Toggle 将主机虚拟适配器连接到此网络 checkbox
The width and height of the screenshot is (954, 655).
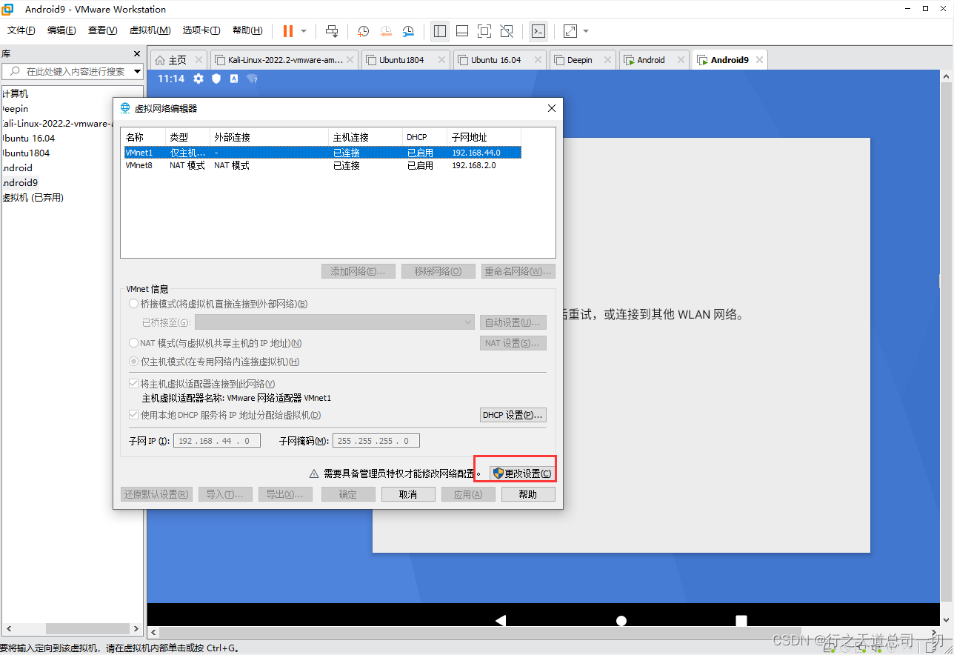point(134,384)
